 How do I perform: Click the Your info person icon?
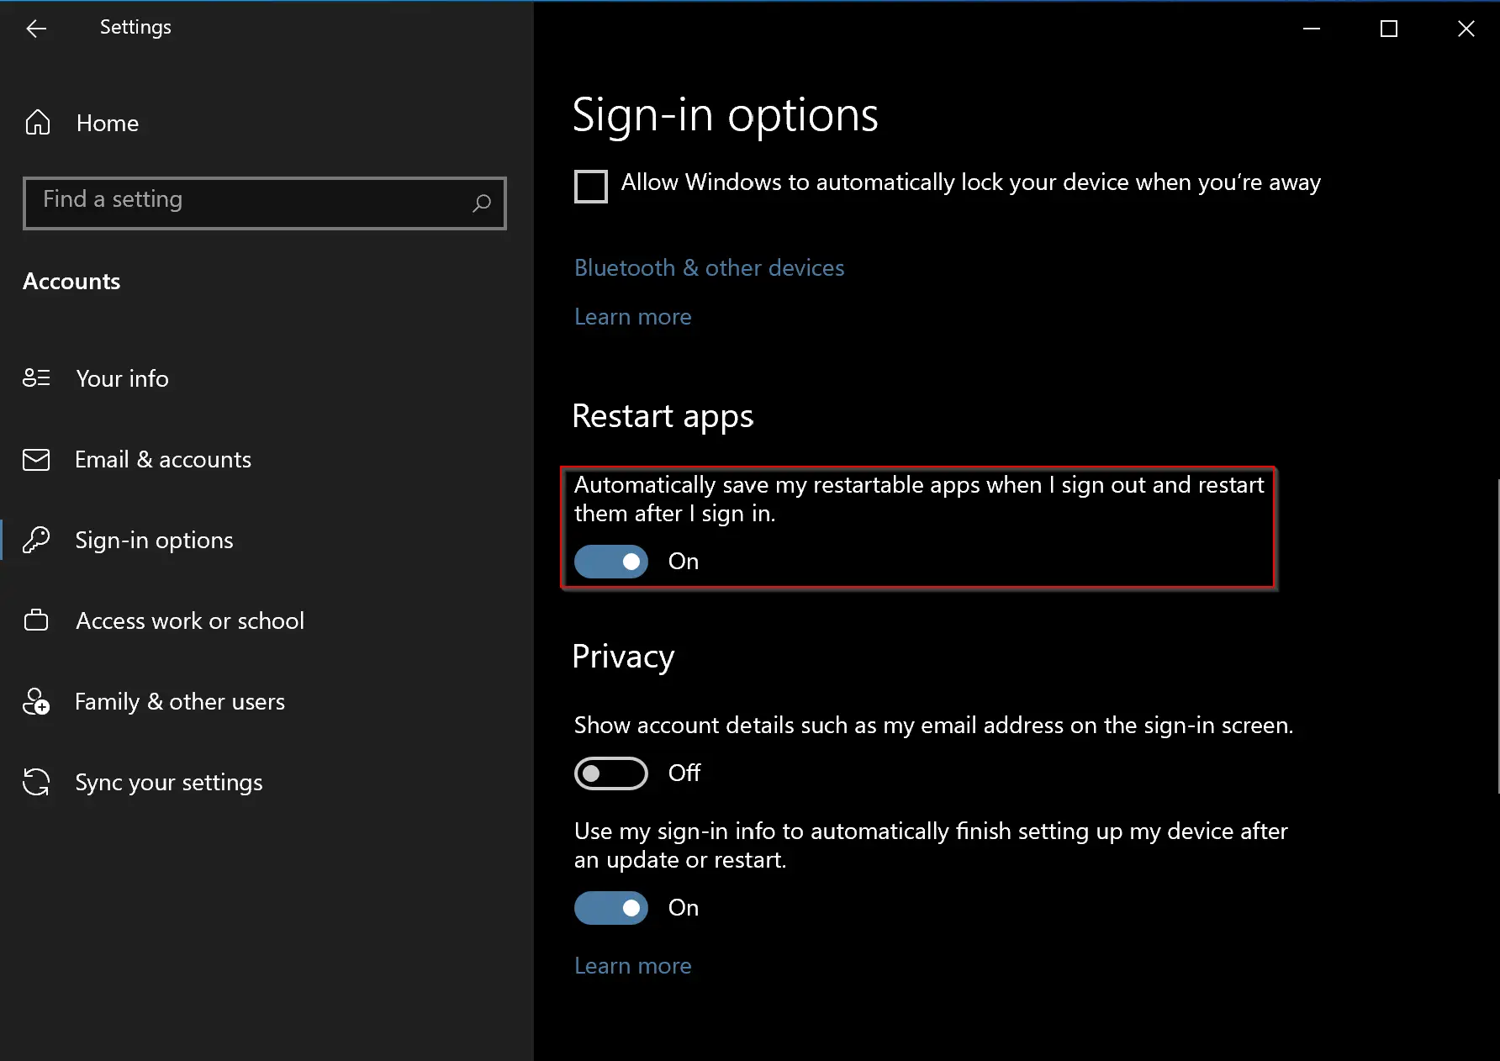[x=36, y=378]
